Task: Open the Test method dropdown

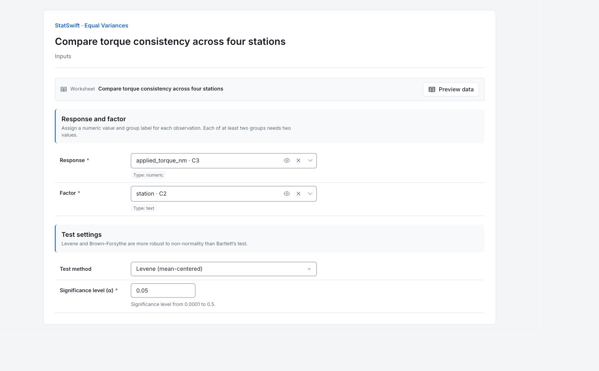Action: coord(224,269)
